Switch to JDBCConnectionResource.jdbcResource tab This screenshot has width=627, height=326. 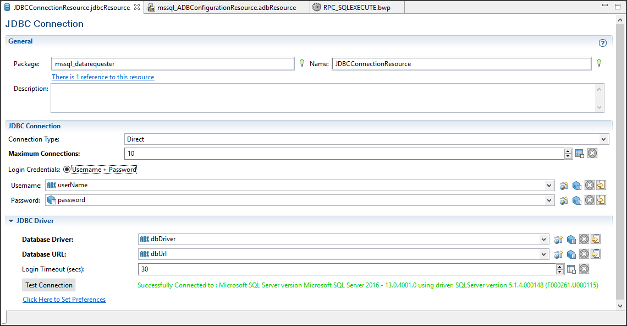pyautogui.click(x=71, y=7)
